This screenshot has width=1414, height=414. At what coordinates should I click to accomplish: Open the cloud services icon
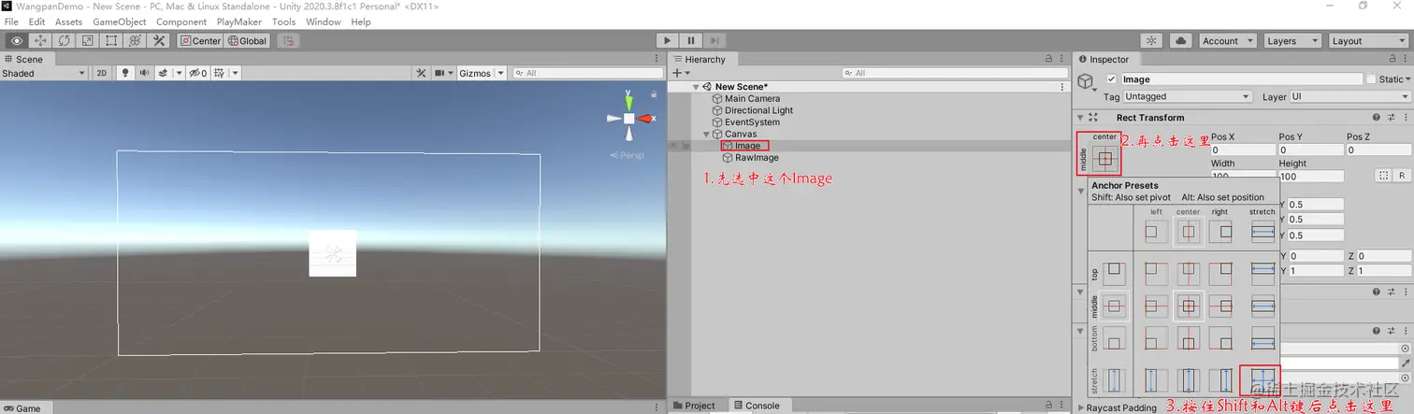(1180, 40)
